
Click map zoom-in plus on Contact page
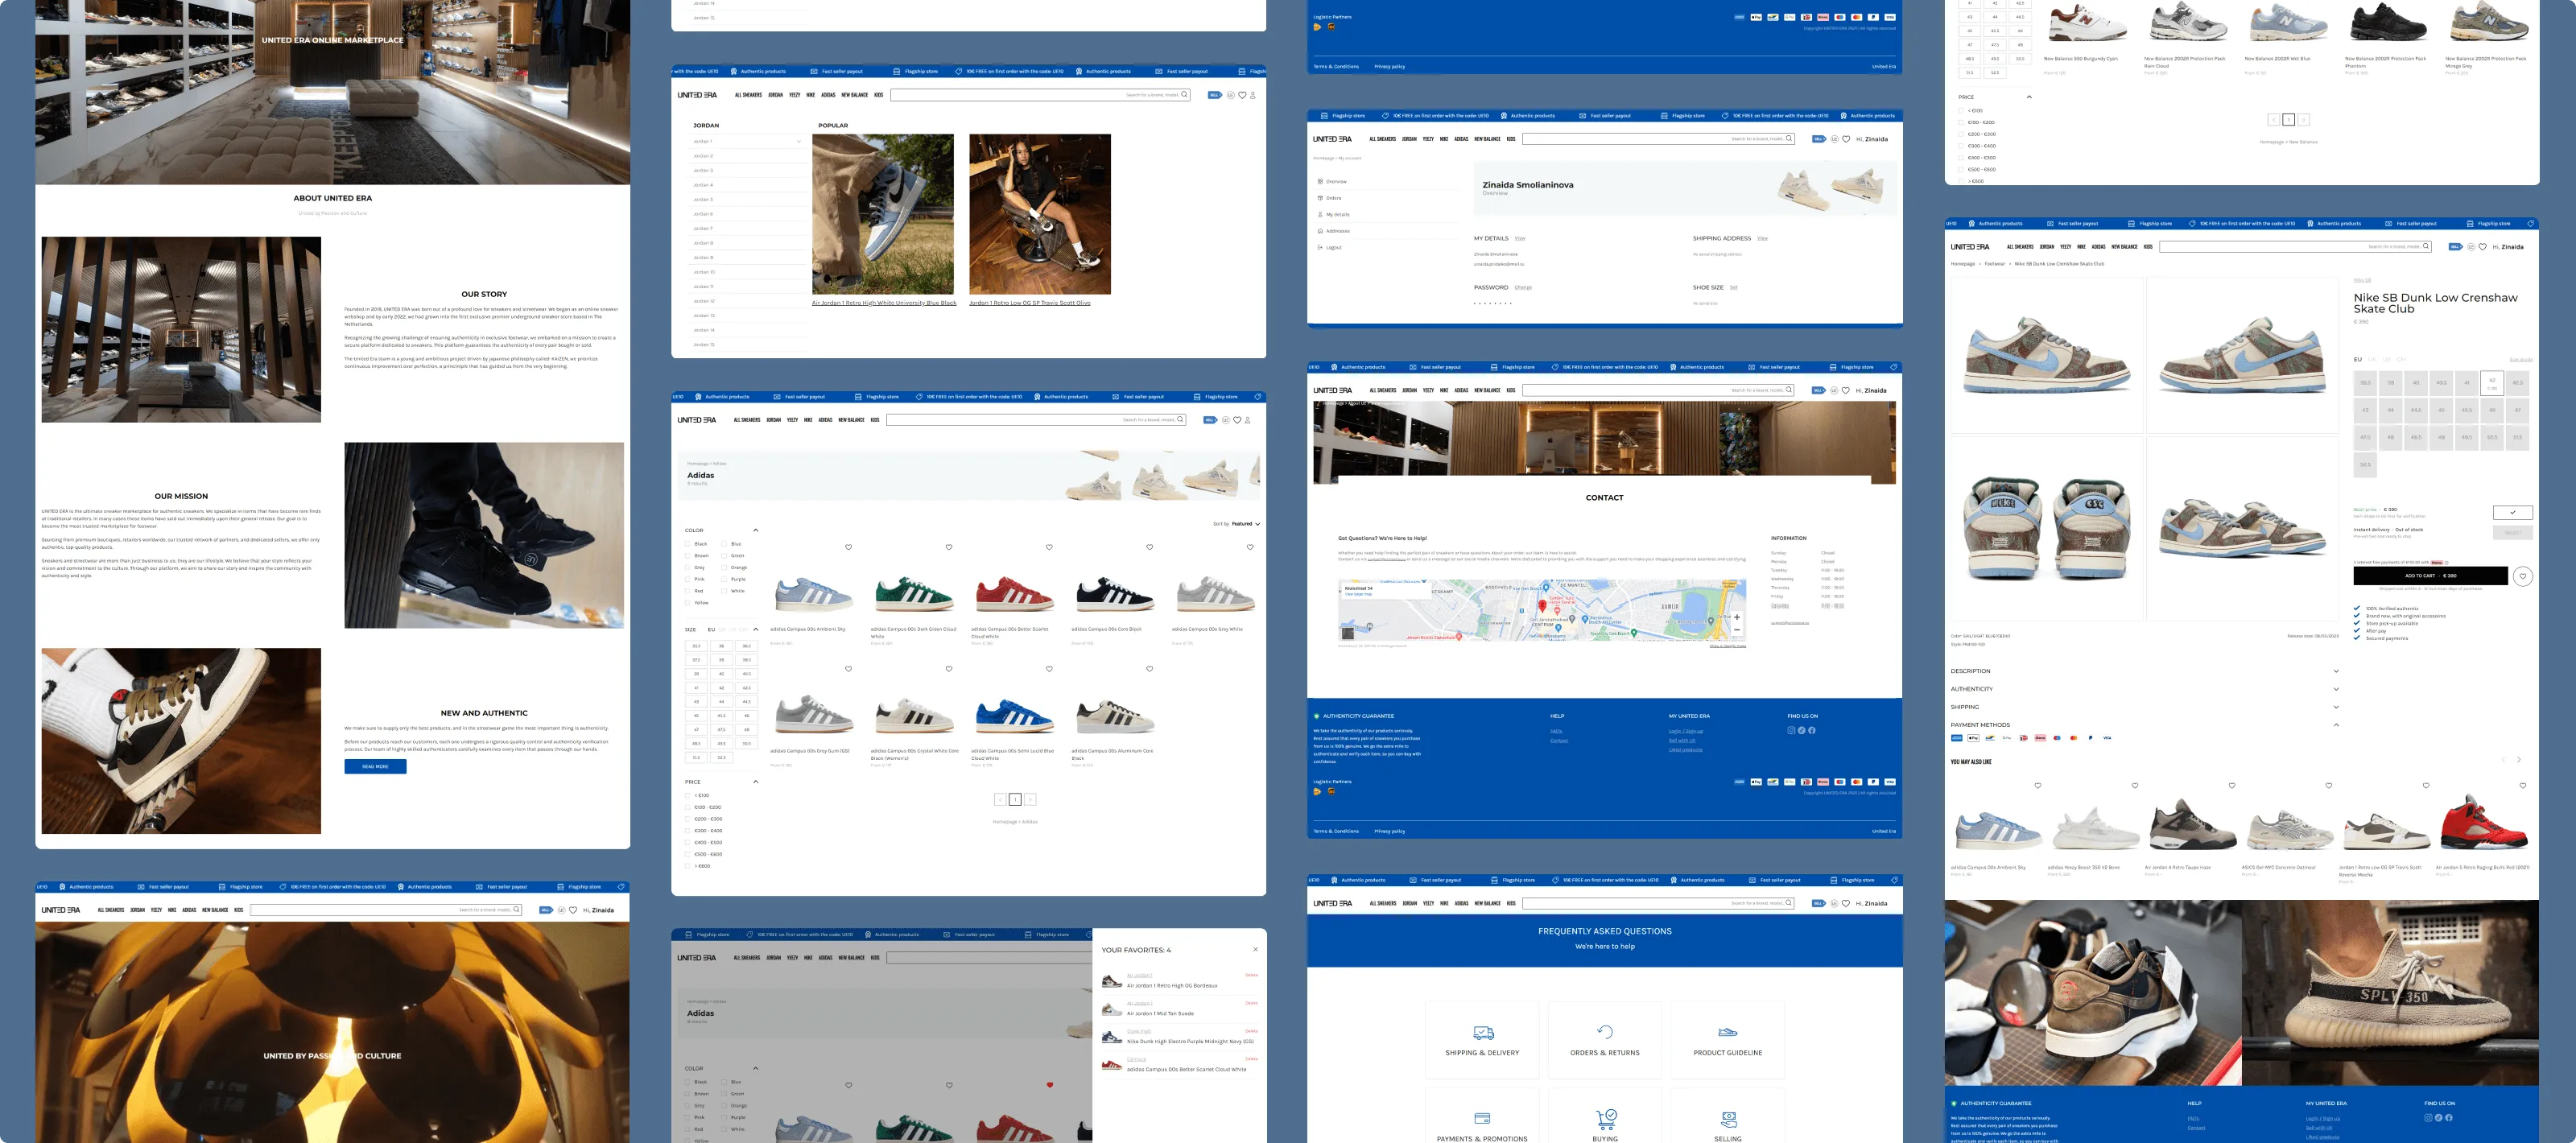1737,618
